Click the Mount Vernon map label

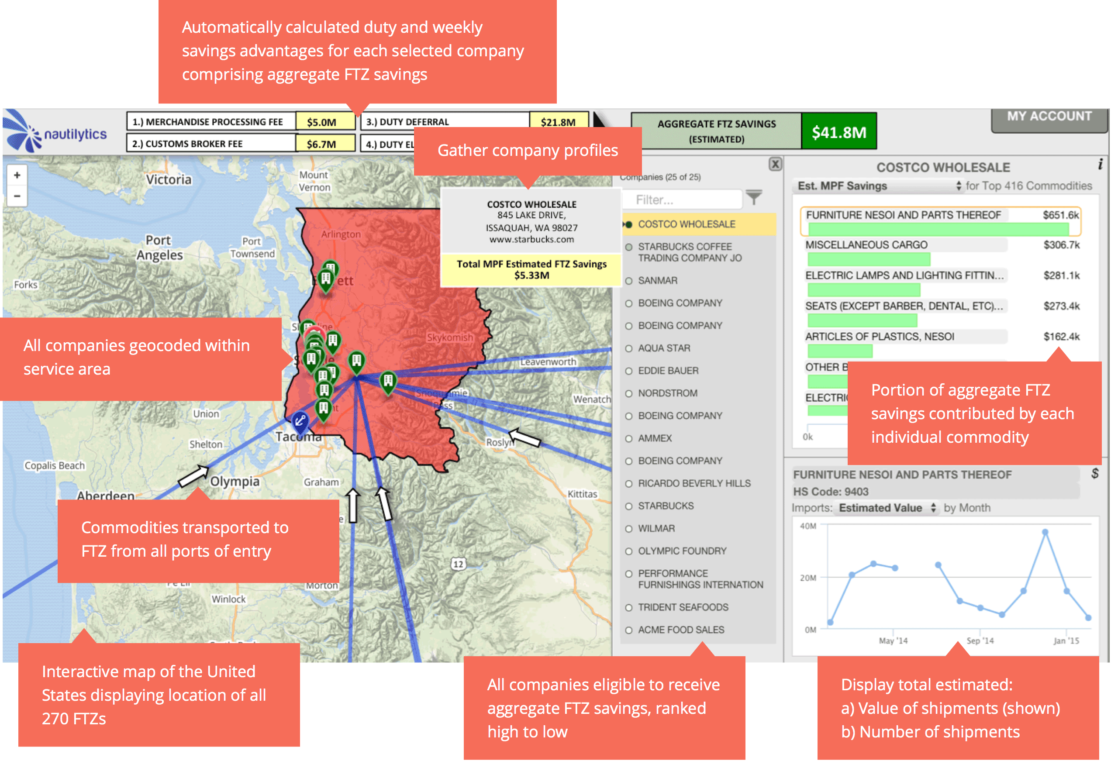coord(314,181)
